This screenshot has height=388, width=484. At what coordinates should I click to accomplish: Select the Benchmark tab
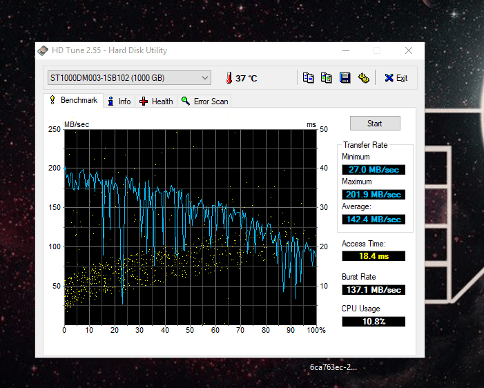click(x=73, y=100)
